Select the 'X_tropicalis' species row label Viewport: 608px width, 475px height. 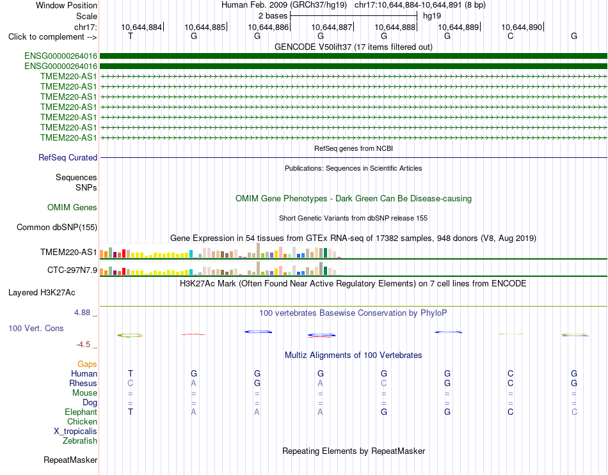pyautogui.click(x=76, y=432)
